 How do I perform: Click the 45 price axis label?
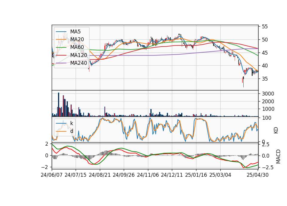pyautogui.click(x=265, y=53)
